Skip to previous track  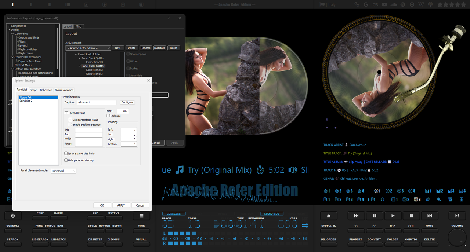(356, 216)
